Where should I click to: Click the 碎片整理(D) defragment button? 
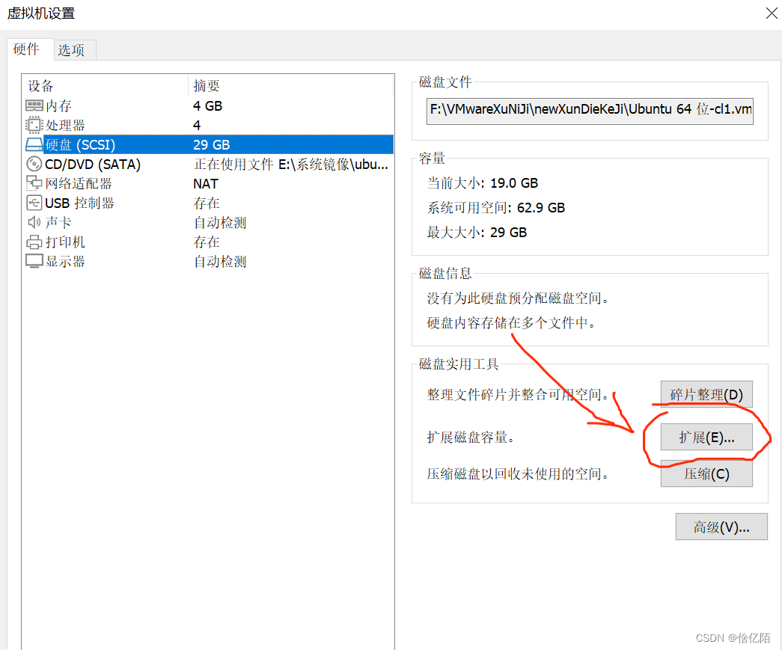(x=706, y=395)
